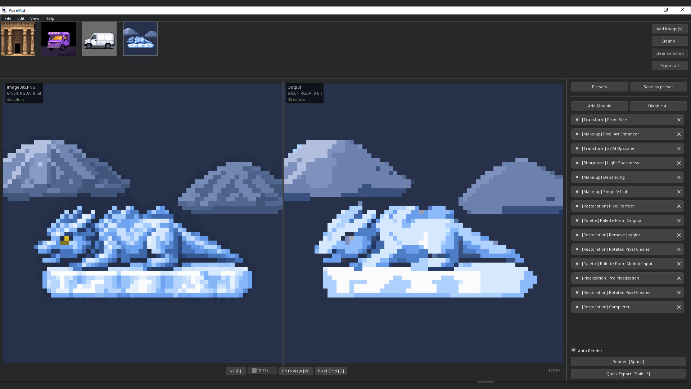Expand the Simplify Light module settings
This screenshot has width=691, height=389.
pyautogui.click(x=627, y=192)
